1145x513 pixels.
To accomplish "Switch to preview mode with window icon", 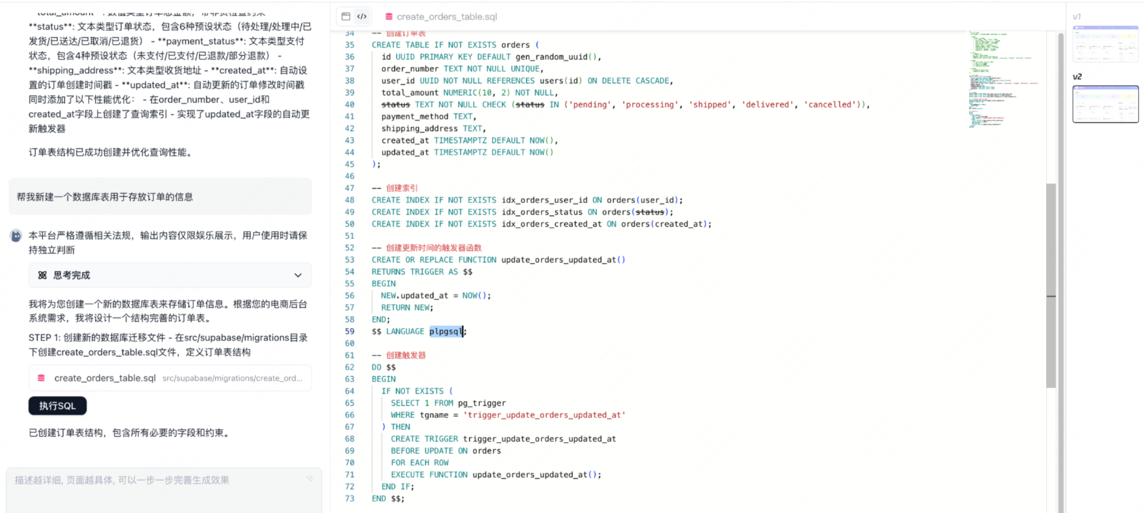I will pyautogui.click(x=346, y=17).
